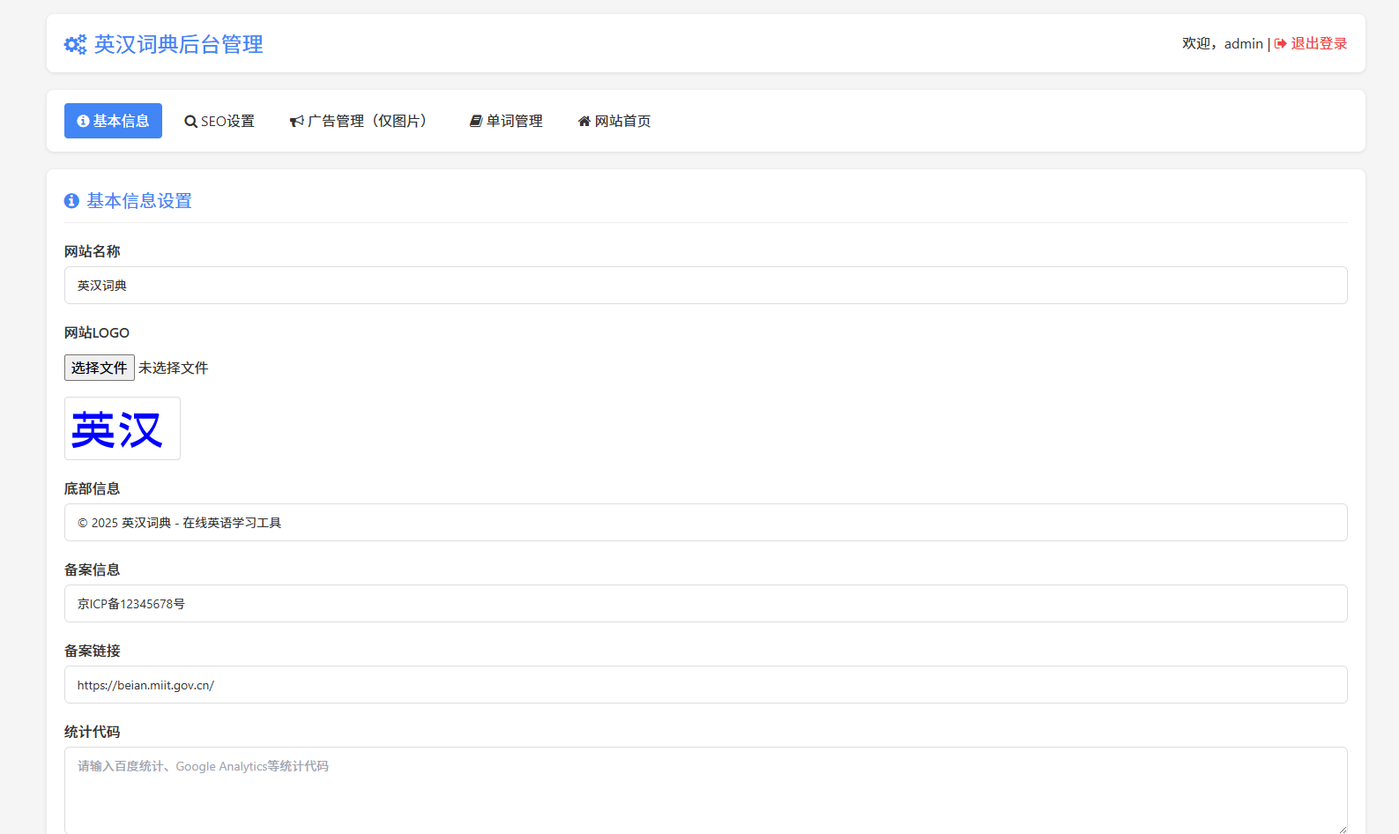Click the info icon on 基本信息 tab
The image size is (1399, 834).
point(83,122)
